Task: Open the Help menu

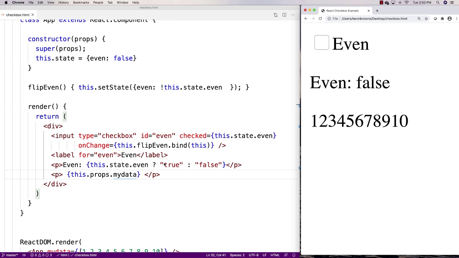Action: (136, 3)
